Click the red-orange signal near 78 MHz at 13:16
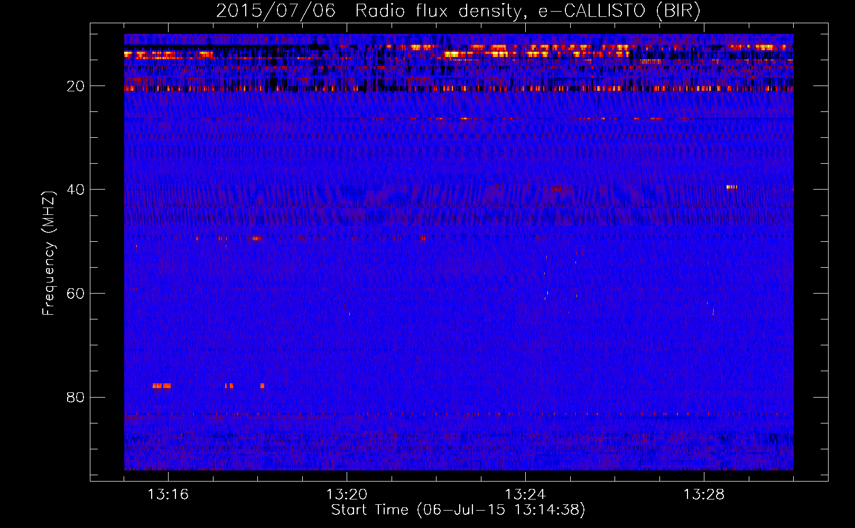Screen dimensions: 855x528 pos(162,386)
